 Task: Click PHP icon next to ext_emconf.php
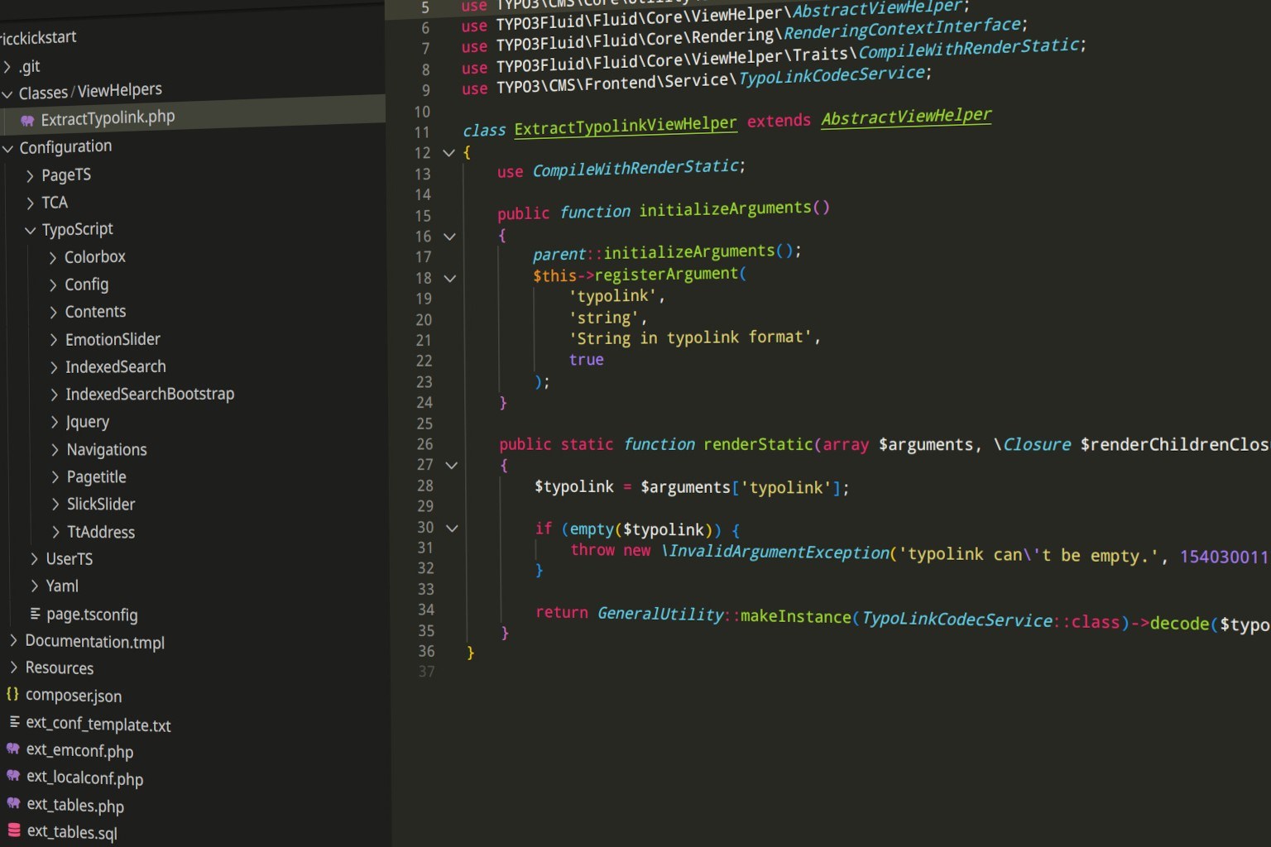(x=13, y=749)
